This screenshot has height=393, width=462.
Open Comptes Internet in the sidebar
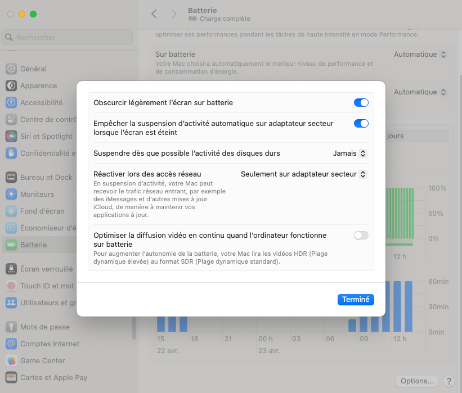pyautogui.click(x=50, y=344)
